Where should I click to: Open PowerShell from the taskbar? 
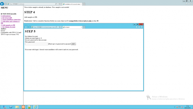pos(11,107)
